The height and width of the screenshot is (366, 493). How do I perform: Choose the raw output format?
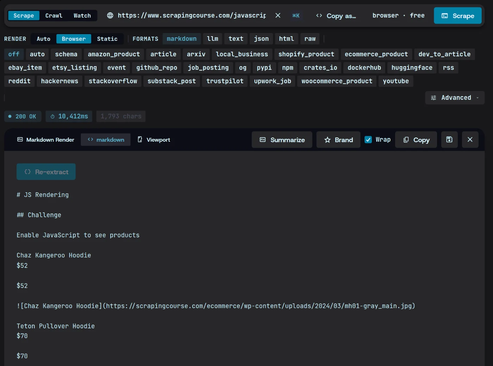pyautogui.click(x=310, y=39)
